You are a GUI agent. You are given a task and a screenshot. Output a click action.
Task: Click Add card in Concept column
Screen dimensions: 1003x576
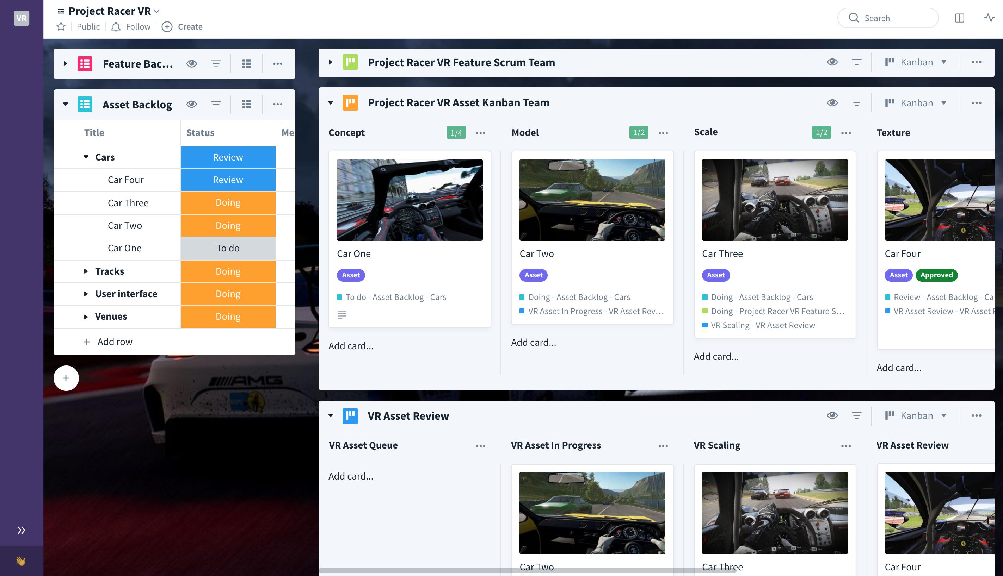pos(351,346)
